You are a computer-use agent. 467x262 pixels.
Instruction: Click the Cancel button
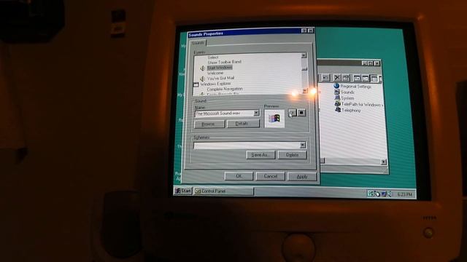[x=270, y=176]
